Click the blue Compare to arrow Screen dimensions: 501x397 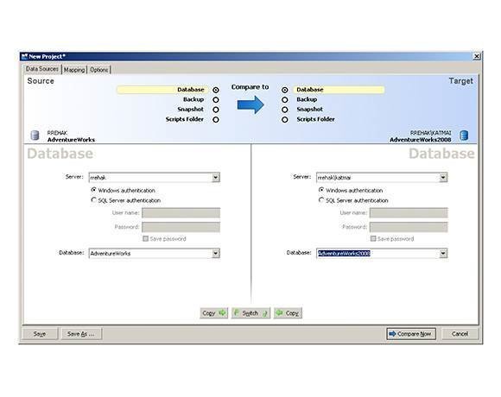click(x=250, y=104)
